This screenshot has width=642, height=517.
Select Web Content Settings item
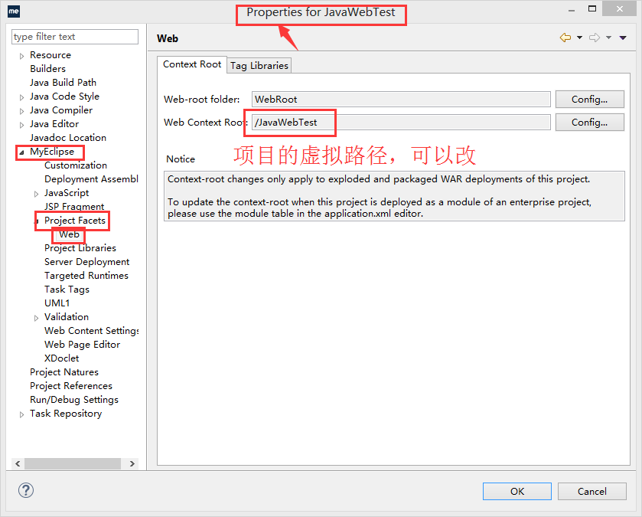(x=91, y=331)
